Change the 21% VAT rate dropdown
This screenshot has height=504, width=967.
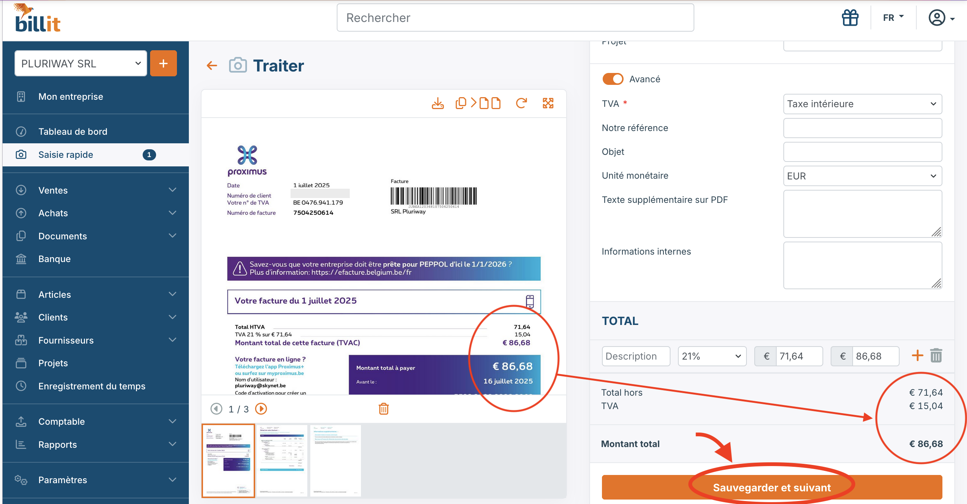711,356
